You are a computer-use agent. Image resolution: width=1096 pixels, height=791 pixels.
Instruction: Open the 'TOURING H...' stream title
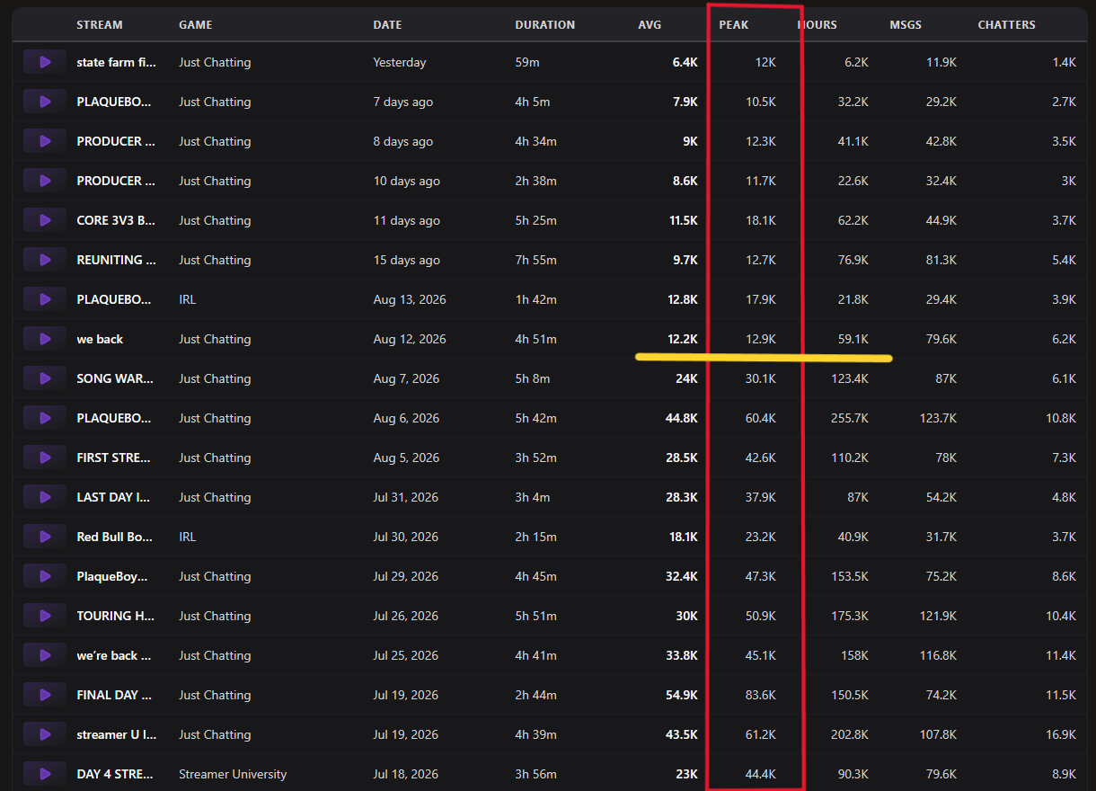116,616
